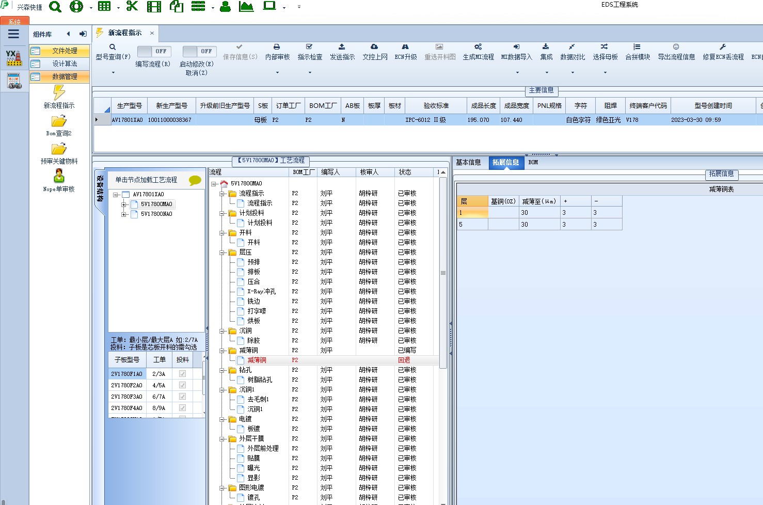
Task: Open 新流程指示 lightning icon in component library
Action: coord(59,93)
